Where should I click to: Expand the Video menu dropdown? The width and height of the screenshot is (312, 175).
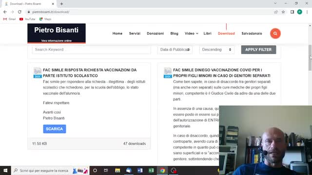pyautogui.click(x=191, y=34)
